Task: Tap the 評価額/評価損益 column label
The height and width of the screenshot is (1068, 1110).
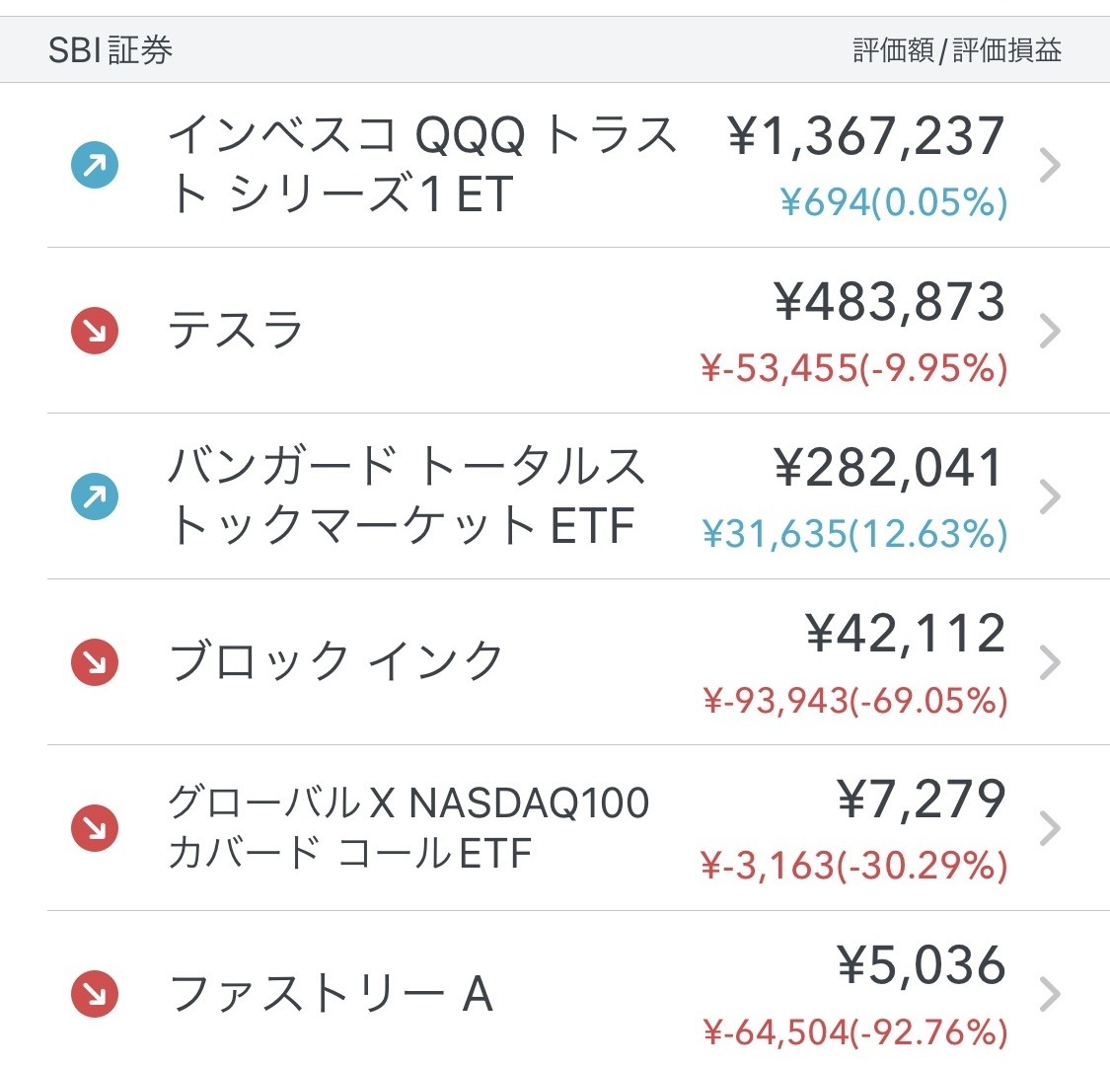Action: [x=957, y=51]
